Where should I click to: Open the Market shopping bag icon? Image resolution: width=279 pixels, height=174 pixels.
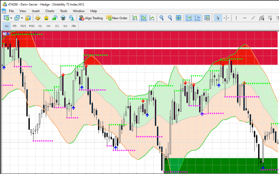pyautogui.click(x=46, y=18)
